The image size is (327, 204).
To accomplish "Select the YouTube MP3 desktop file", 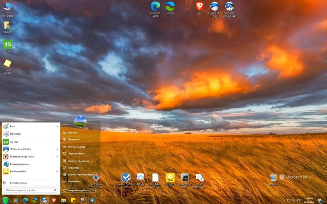I will [155, 180].
